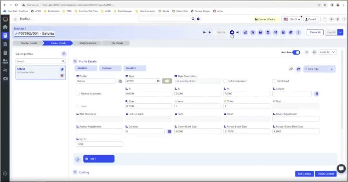348x182 pixels.
Task: Switch to Header Details step
Action: [29, 43]
